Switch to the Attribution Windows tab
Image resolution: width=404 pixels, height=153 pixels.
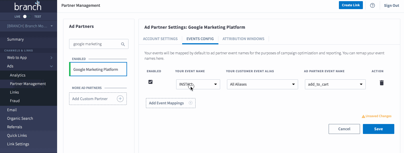(x=243, y=39)
